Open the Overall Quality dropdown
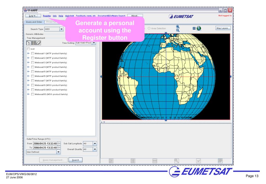The image size is (266, 184). click(x=94, y=149)
